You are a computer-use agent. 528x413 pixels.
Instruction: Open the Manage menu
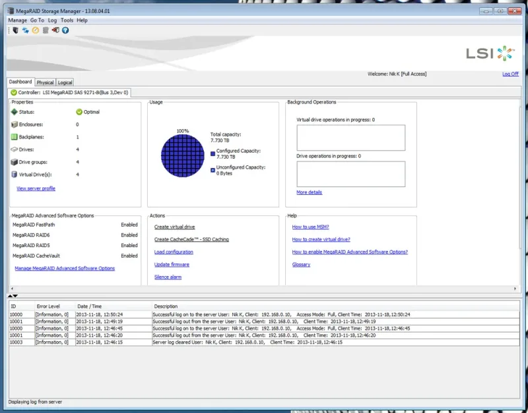click(x=18, y=20)
